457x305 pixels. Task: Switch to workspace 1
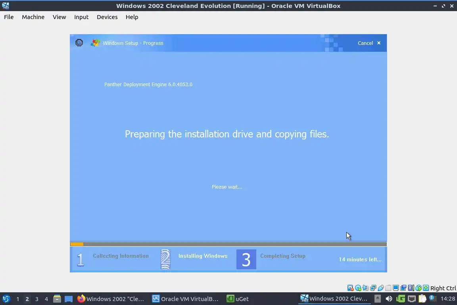(x=18, y=299)
